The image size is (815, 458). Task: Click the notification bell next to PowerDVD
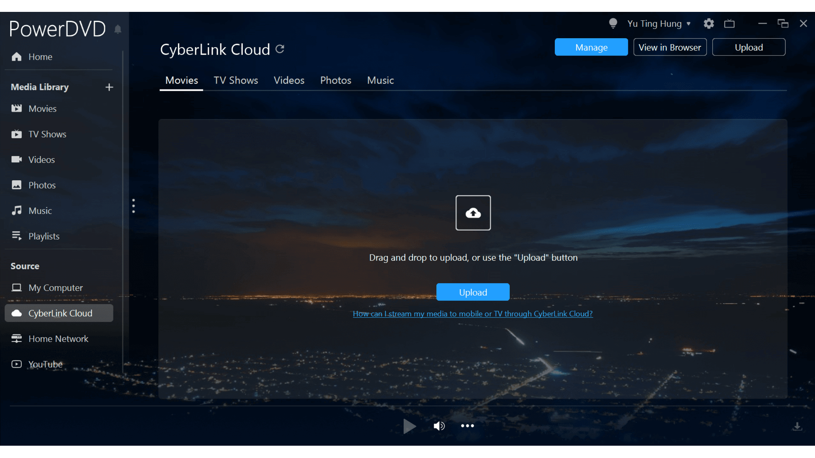[x=118, y=29]
